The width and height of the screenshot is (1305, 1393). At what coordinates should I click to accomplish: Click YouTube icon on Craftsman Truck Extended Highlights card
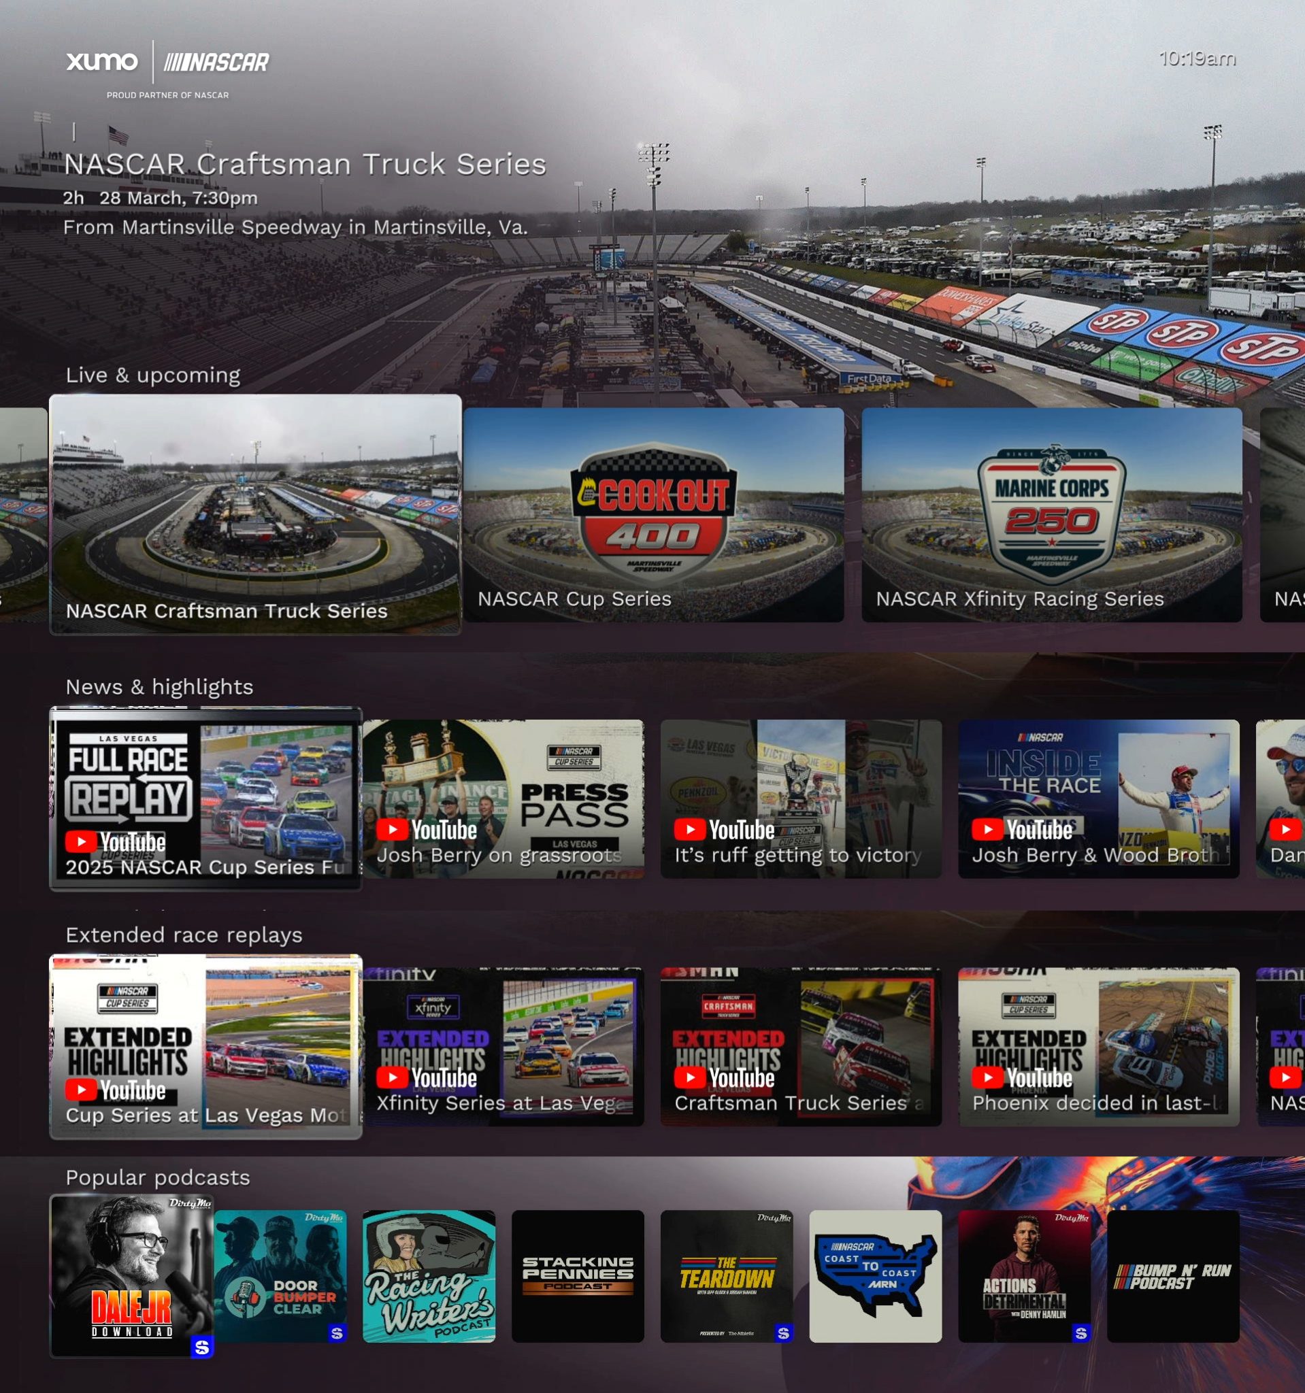[691, 1077]
